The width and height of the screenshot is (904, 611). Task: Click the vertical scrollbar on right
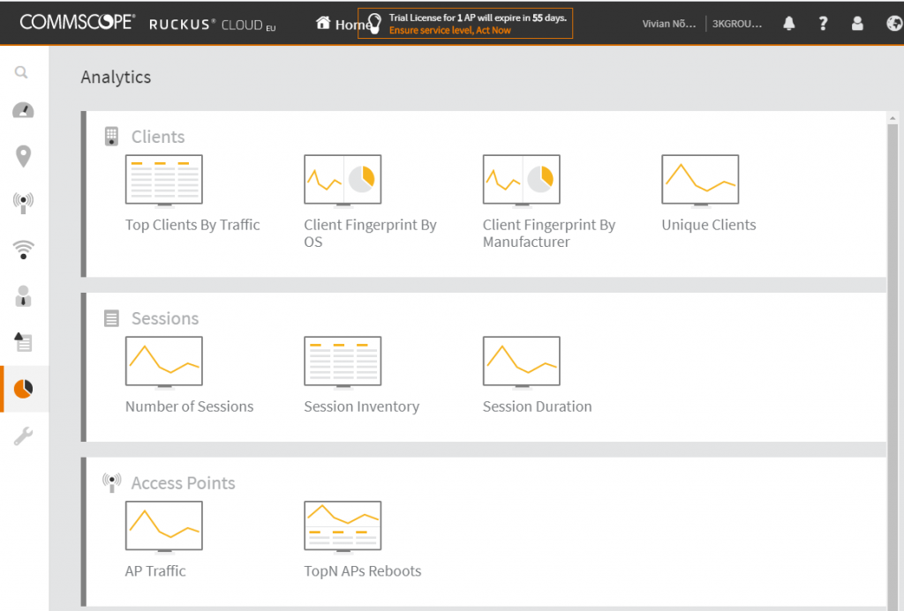[893, 353]
